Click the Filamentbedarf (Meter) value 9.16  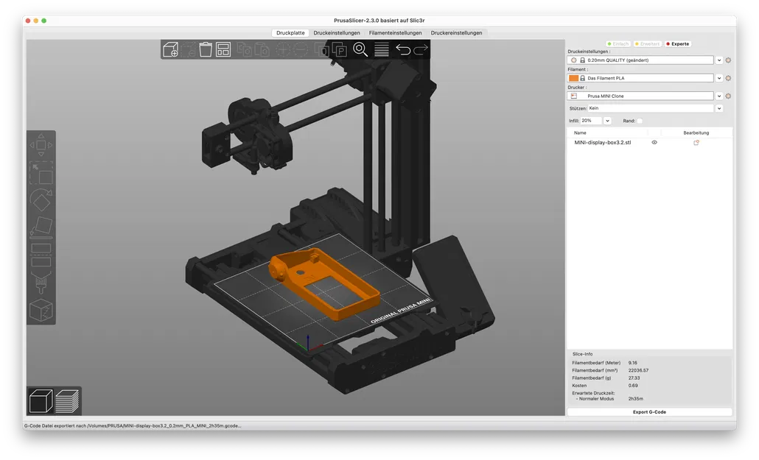tap(633, 363)
